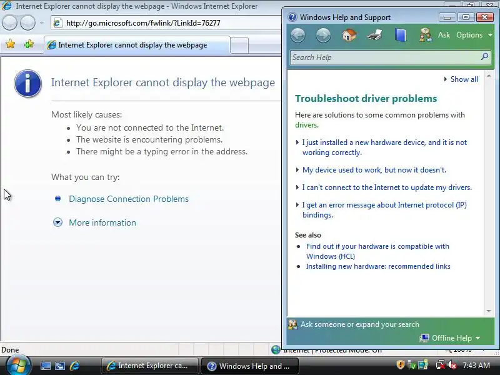The height and width of the screenshot is (375, 500).
Task: Open recent pages dropdown arrow in IE
Action: (42, 23)
